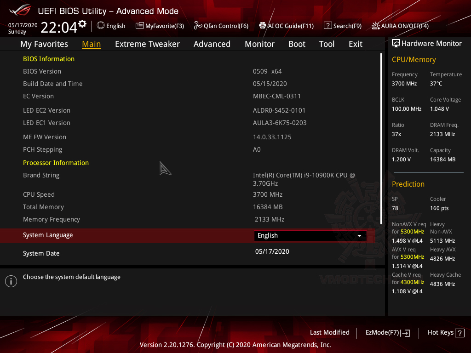This screenshot has width=471, height=353.
Task: Click the DRAM Frequency reading slider area
Action: [x=444, y=129]
